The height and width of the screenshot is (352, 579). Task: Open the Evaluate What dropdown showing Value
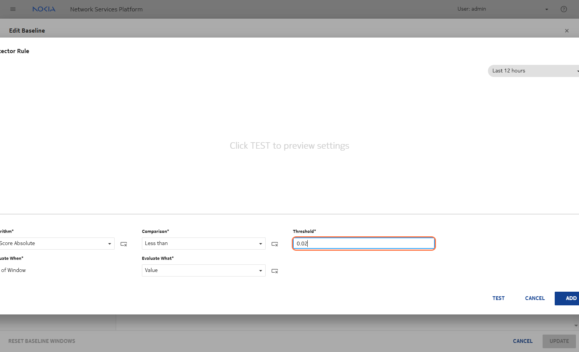[x=203, y=270]
